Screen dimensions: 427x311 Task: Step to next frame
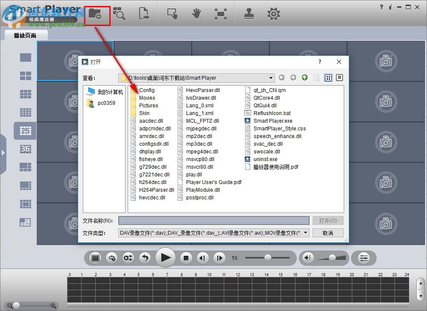[x=219, y=258]
